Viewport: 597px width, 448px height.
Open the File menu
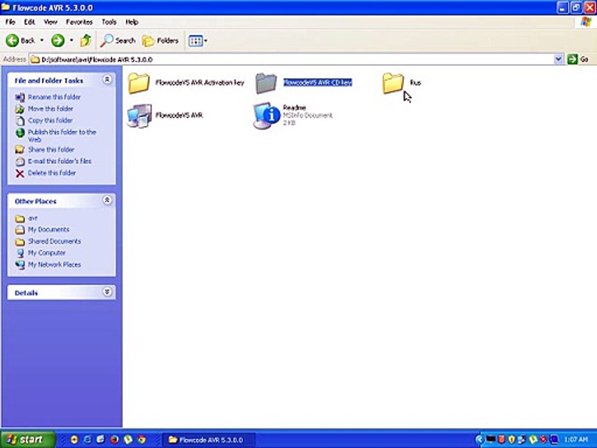[x=10, y=22]
